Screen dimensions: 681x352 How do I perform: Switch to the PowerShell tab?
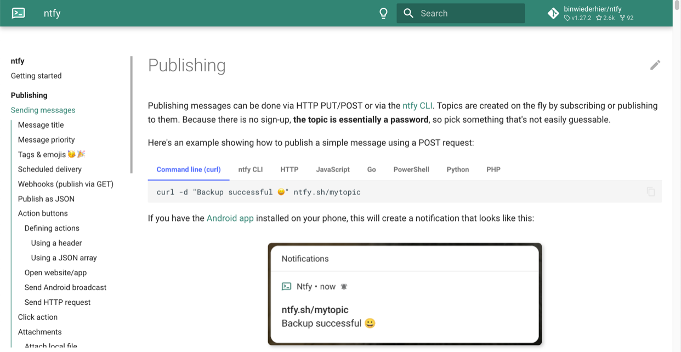tap(411, 169)
